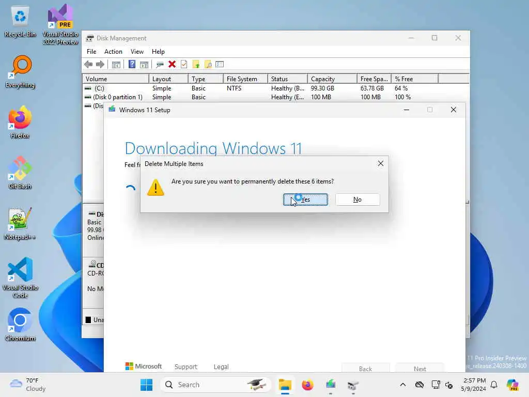Click the Forward arrow in Disk Management toolbar
529x397 pixels.
coord(100,65)
